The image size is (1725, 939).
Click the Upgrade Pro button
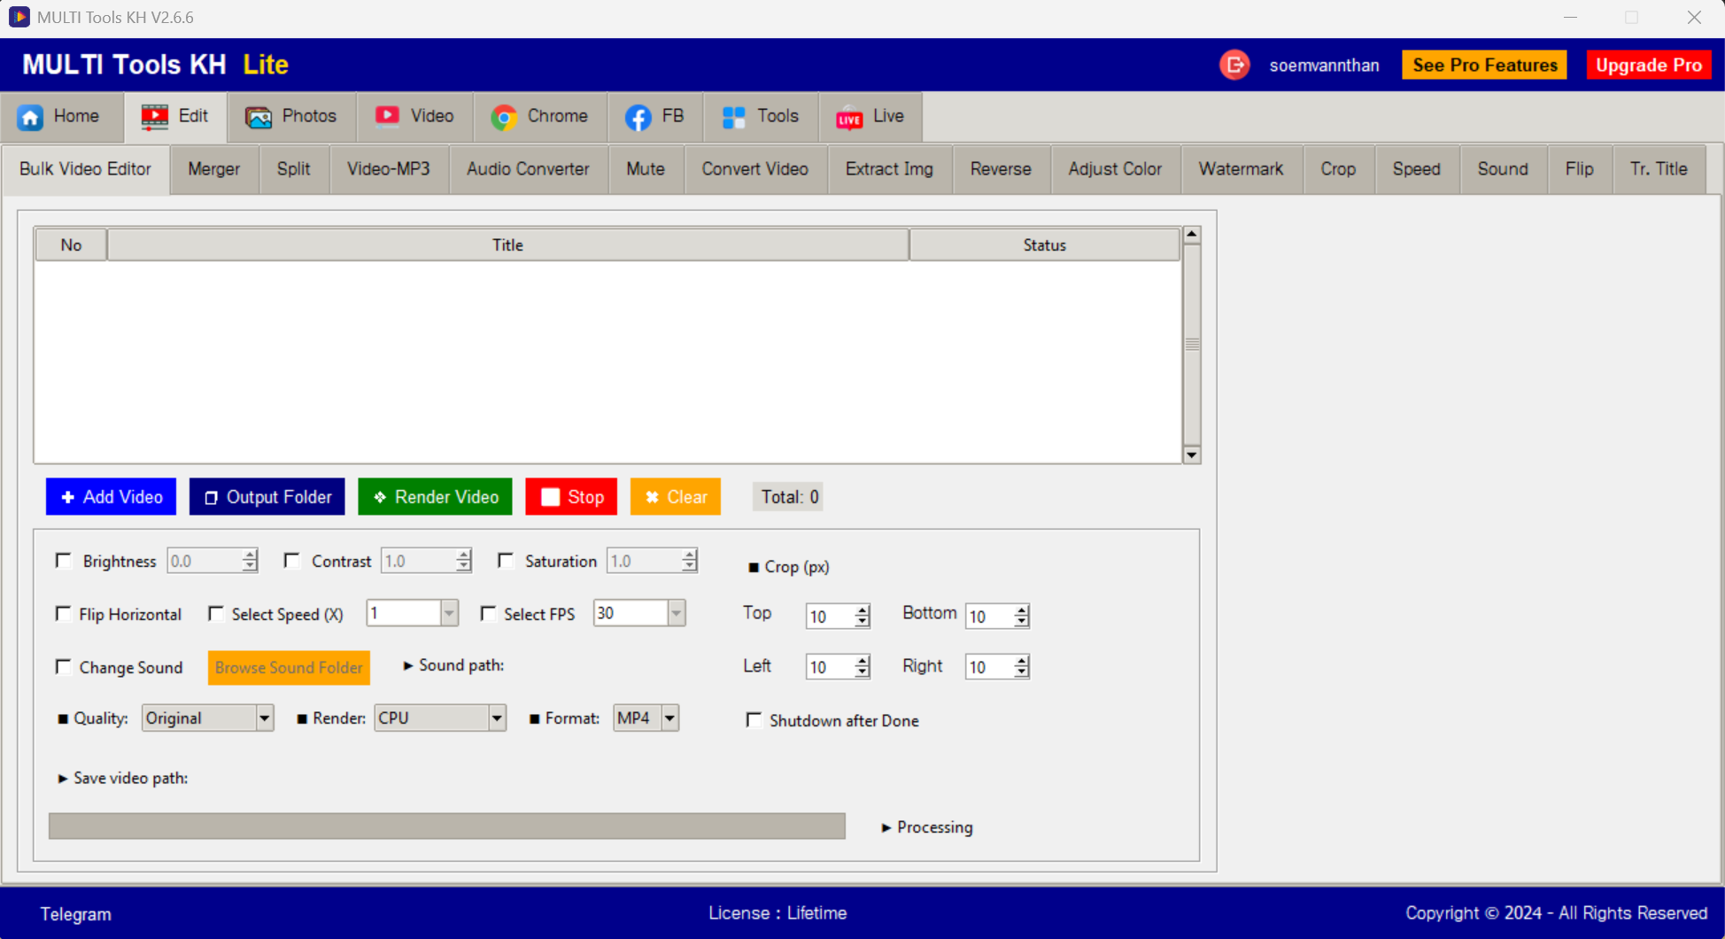(1648, 66)
